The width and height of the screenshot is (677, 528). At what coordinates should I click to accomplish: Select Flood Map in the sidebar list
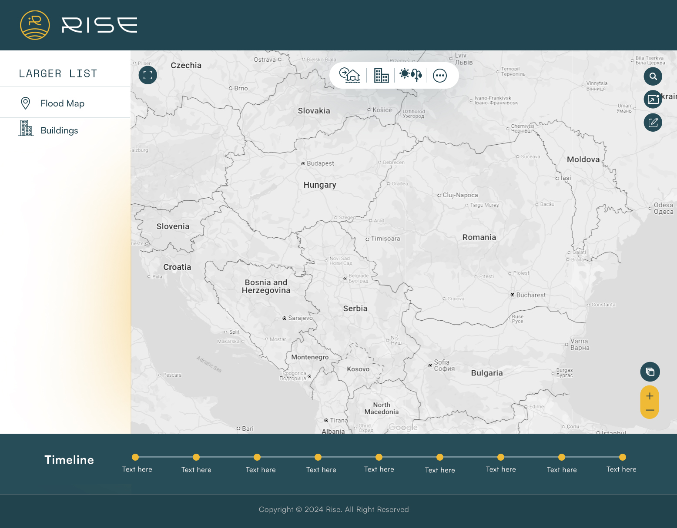coord(62,103)
